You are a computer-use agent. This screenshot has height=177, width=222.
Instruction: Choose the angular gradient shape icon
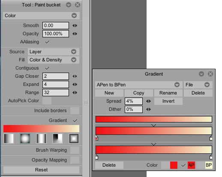57,138
